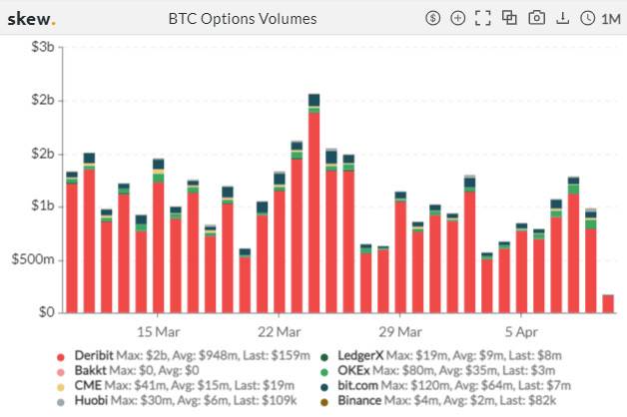Click the plus circle icon
The width and height of the screenshot is (627, 417).
tap(458, 18)
